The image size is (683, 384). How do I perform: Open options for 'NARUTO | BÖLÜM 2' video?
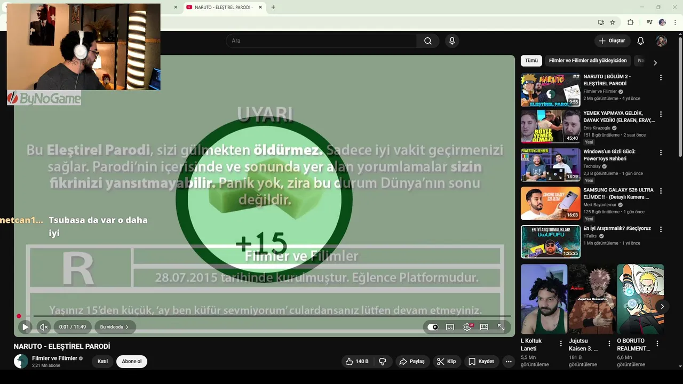pos(661,77)
